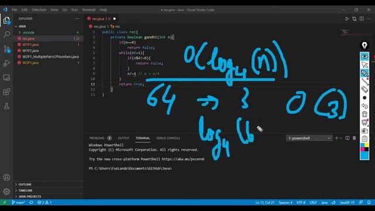Screen dimensions: 375x211
Task: Open editor more actions ellipsis
Action: (369, 19)
